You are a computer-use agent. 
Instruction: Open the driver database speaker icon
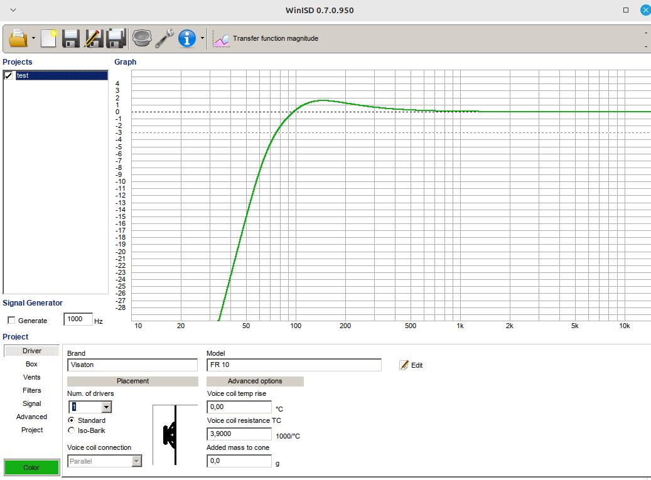142,38
